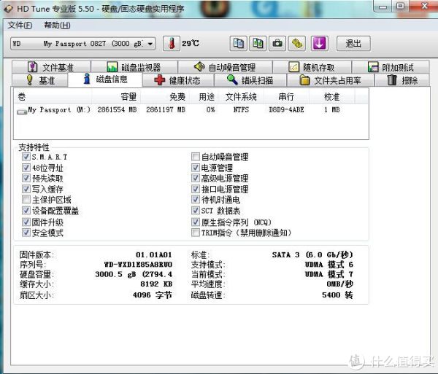The image size is (438, 374).
Task: Toggle the 接口电源管理 checkbox
Action: point(196,189)
